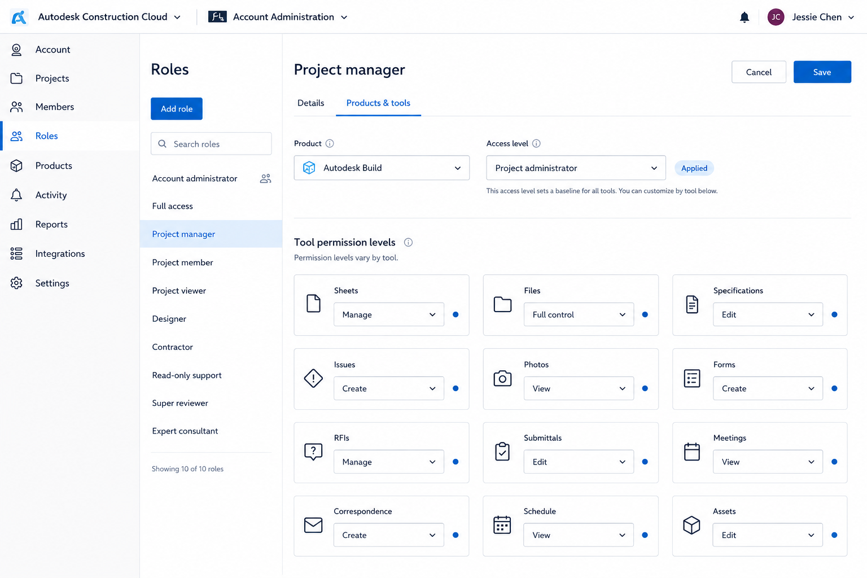Click the Submittals clipboard icon

(x=502, y=452)
